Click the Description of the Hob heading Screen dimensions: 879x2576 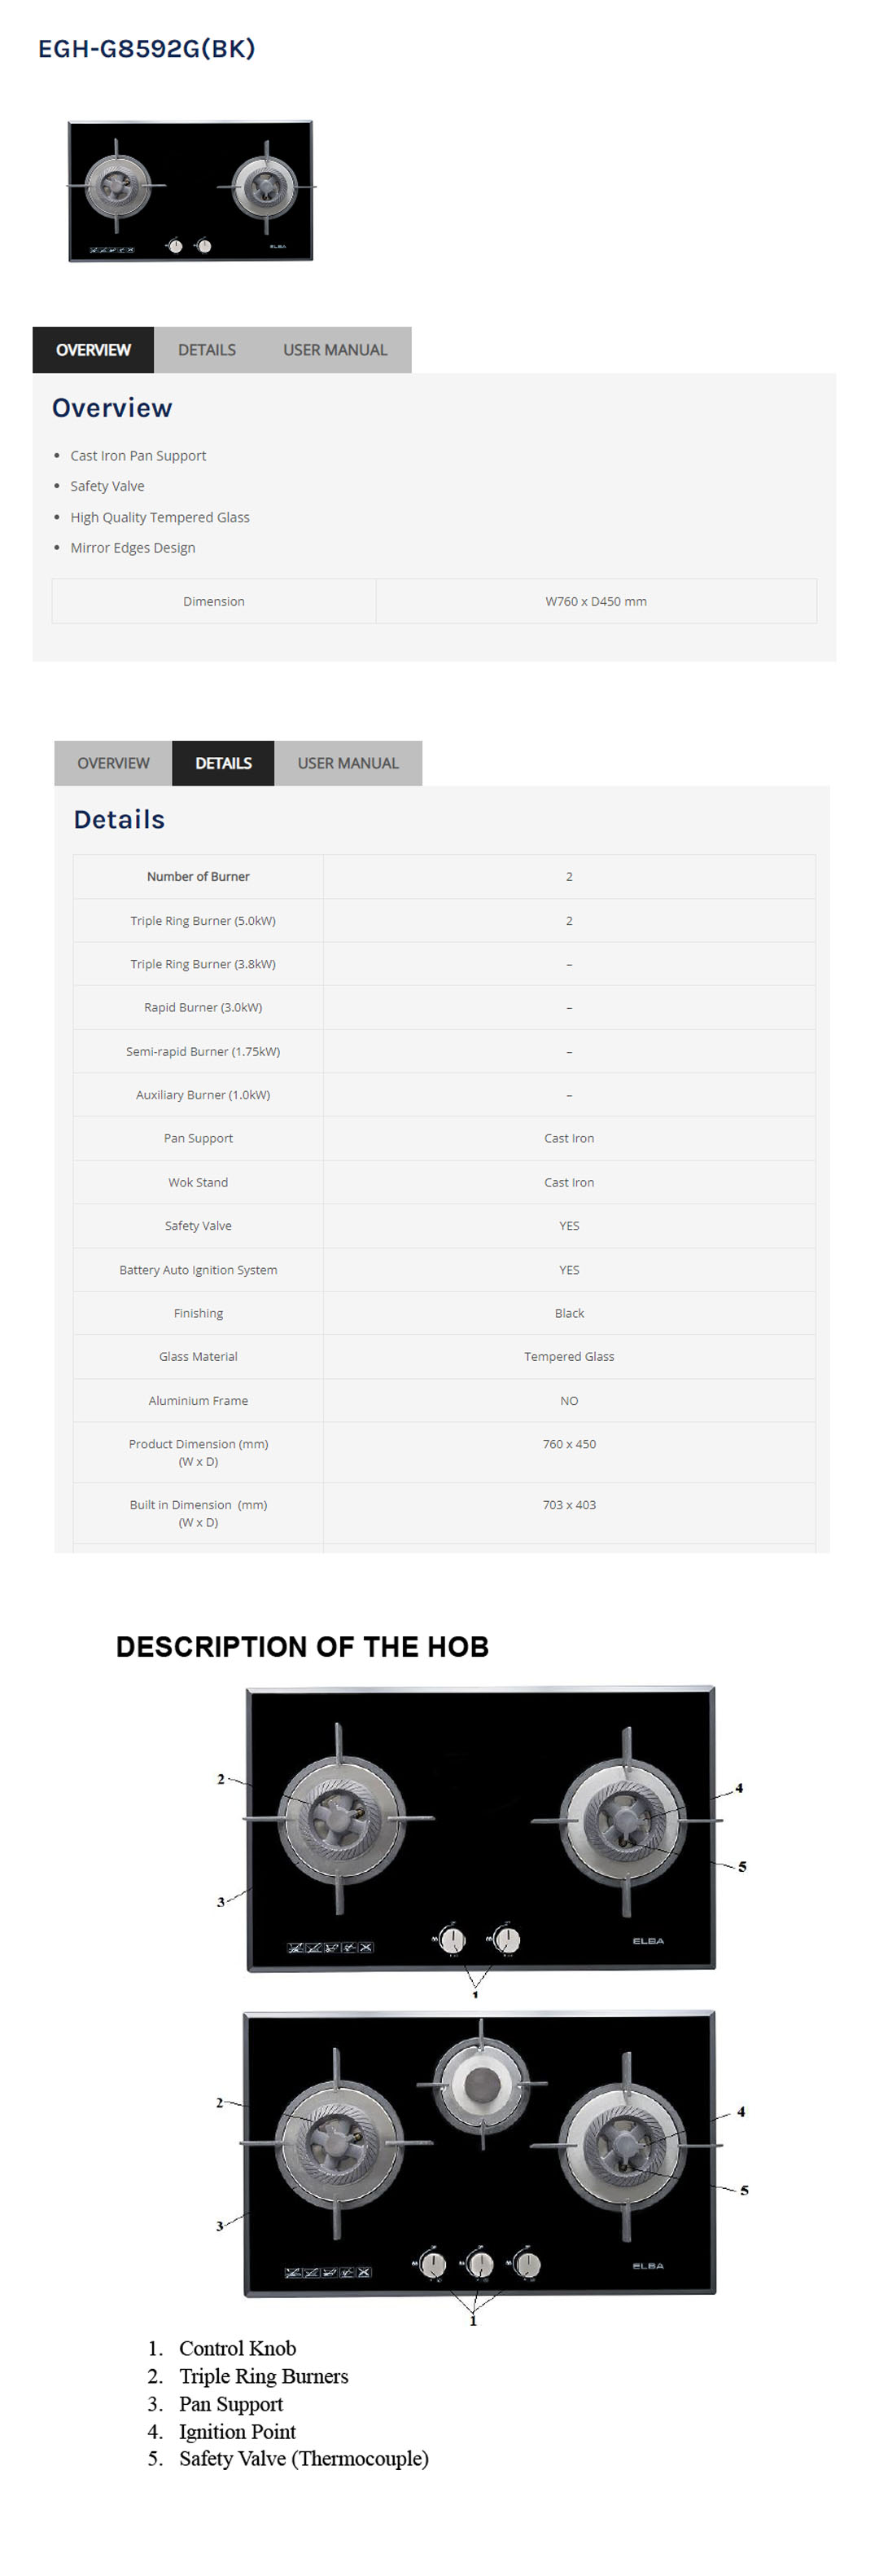pyautogui.click(x=302, y=1646)
